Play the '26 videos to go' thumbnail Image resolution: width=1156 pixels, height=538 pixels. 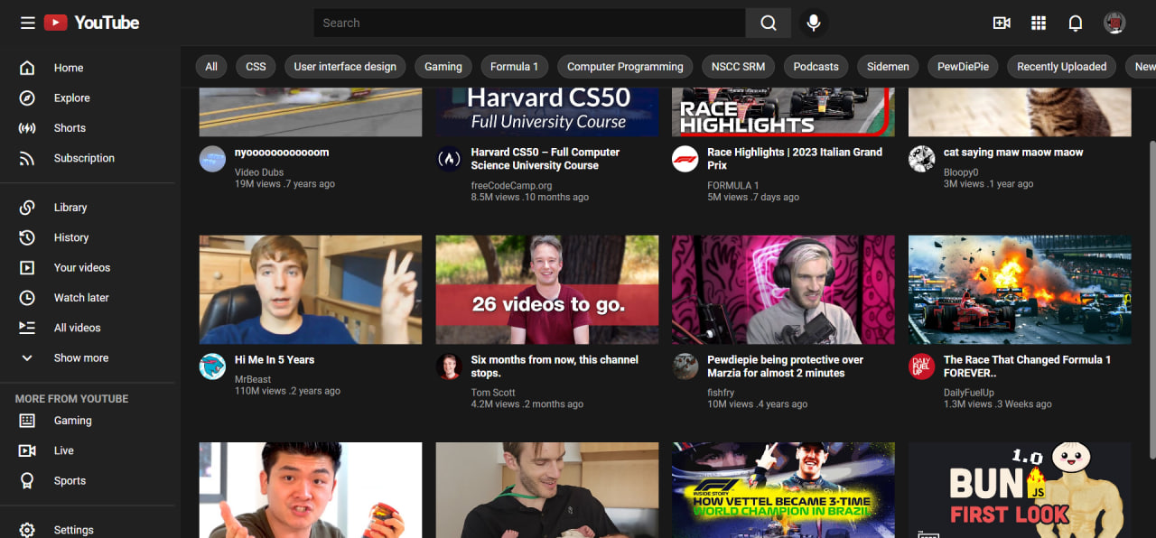click(547, 290)
